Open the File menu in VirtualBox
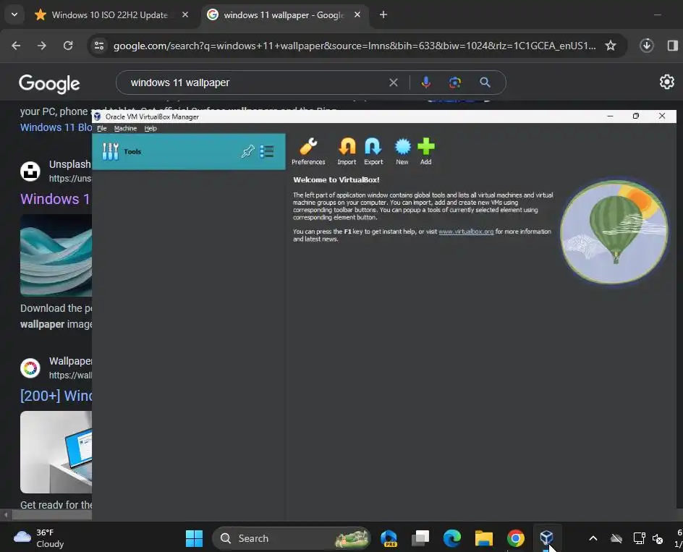Image resolution: width=683 pixels, height=552 pixels. point(102,129)
